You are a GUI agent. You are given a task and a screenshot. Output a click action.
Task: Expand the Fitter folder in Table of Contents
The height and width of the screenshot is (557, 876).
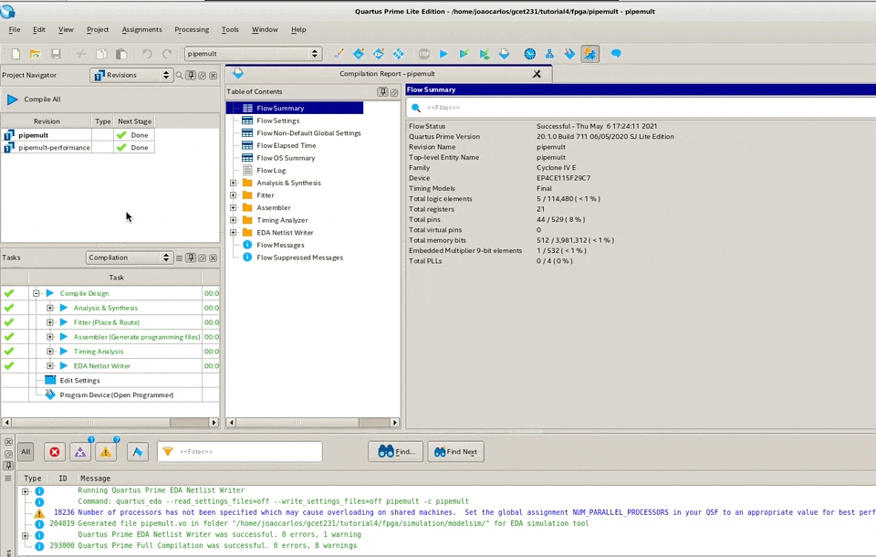[x=234, y=195]
